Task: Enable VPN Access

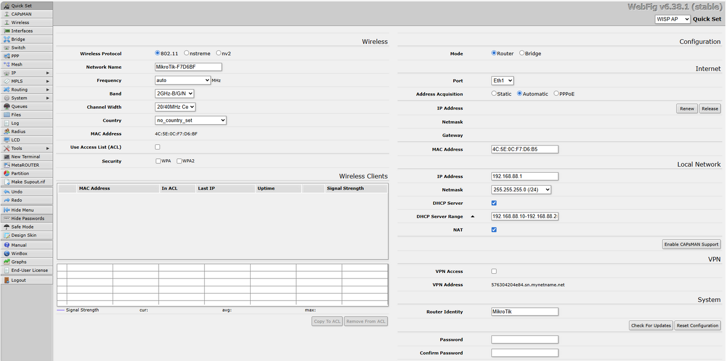Action: click(x=493, y=271)
